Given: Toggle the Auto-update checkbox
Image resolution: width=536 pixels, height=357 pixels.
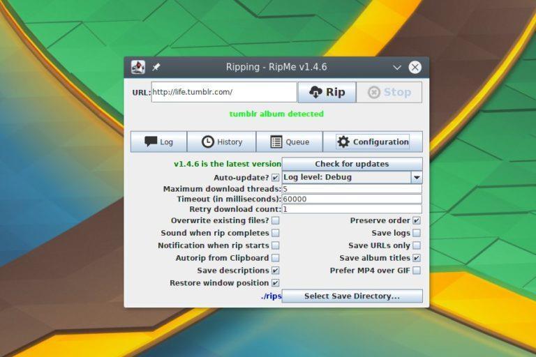Looking at the screenshot, I should coord(275,178).
